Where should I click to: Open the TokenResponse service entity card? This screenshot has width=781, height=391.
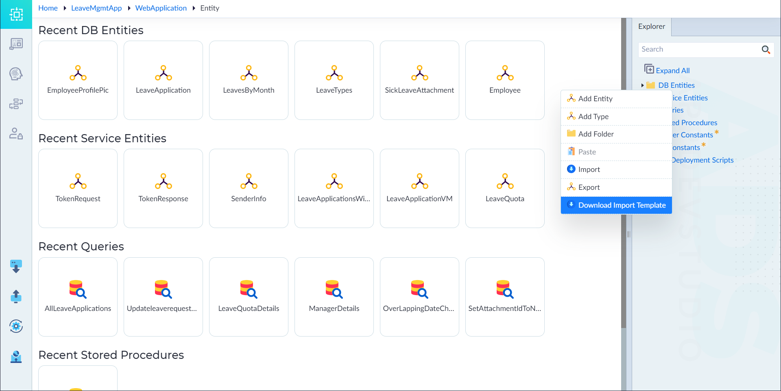[x=163, y=188]
